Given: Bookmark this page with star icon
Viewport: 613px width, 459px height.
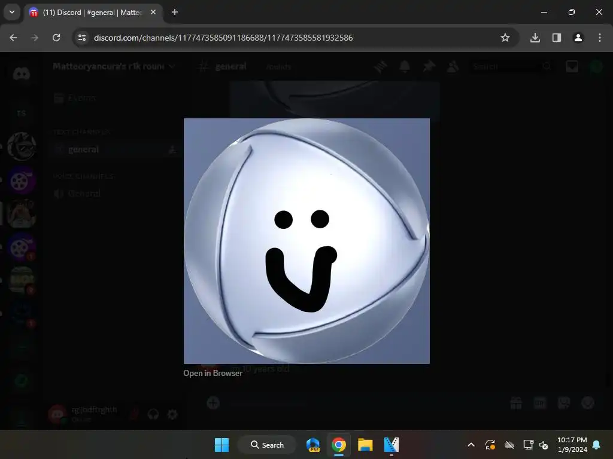Looking at the screenshot, I should (505, 38).
